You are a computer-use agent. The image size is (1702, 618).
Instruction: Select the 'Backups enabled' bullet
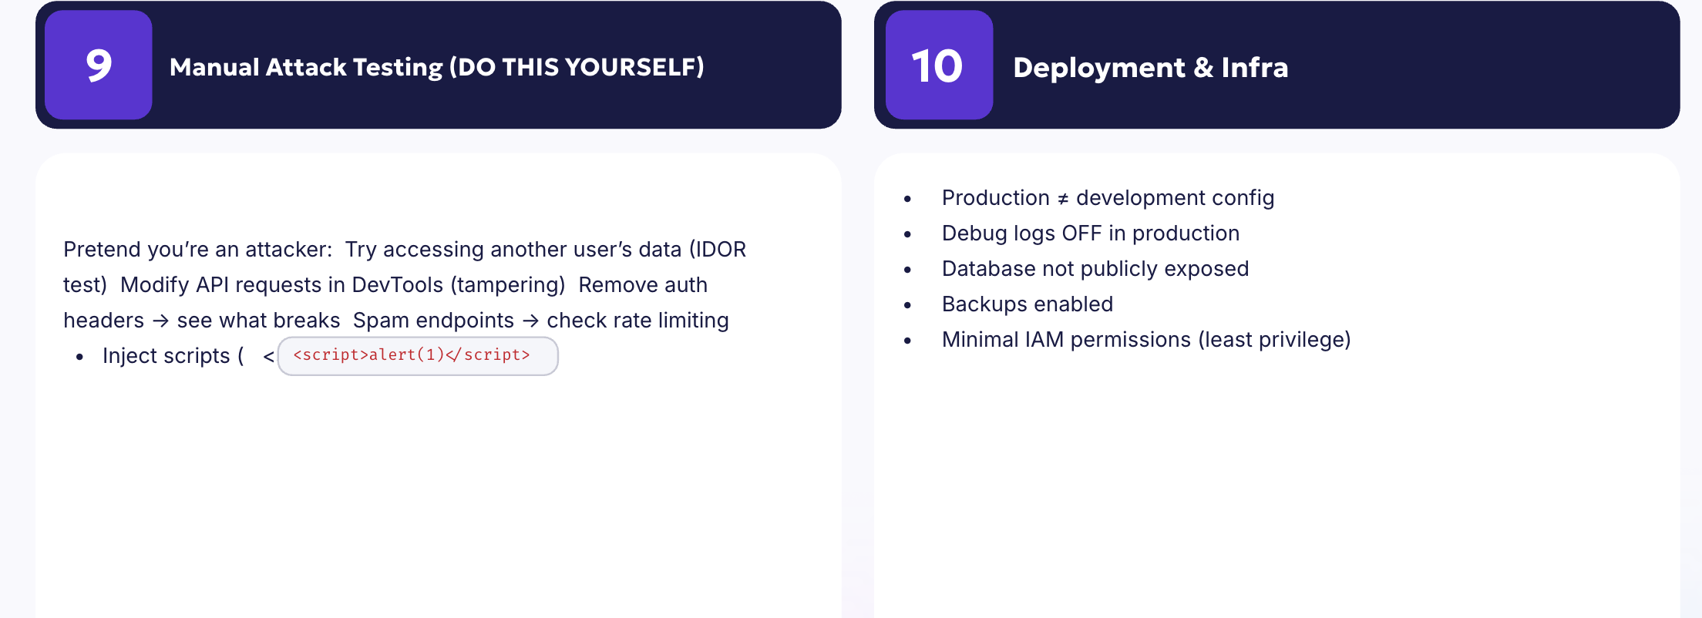point(1028,304)
